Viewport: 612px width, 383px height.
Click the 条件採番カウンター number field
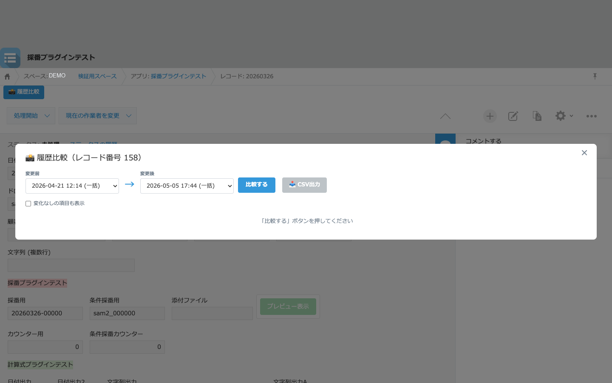[127, 347]
